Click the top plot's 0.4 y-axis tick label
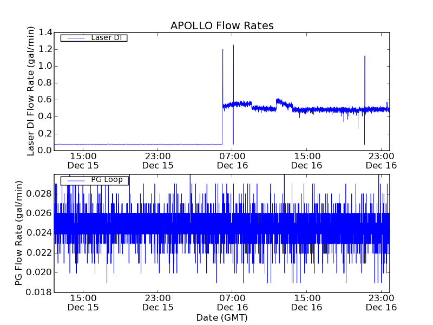Image resolution: width=433 pixels, height=325 pixels. click(x=45, y=117)
